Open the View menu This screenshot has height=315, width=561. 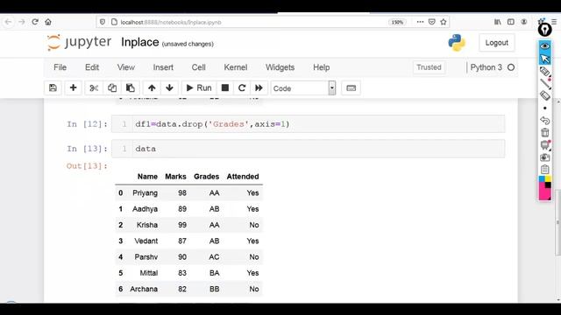point(126,67)
